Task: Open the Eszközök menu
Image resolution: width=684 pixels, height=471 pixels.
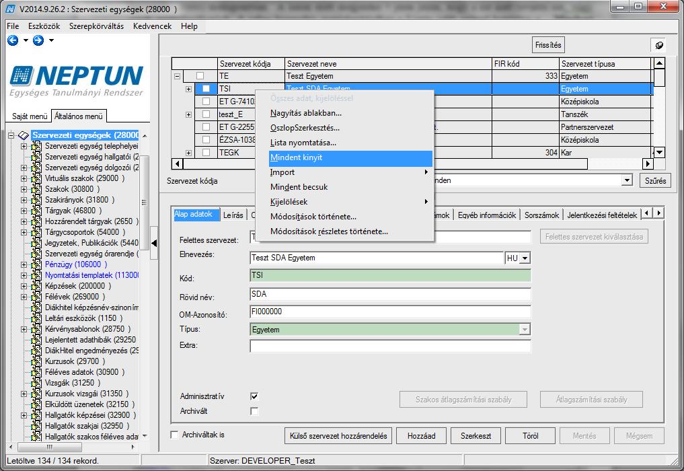Action: [x=44, y=26]
